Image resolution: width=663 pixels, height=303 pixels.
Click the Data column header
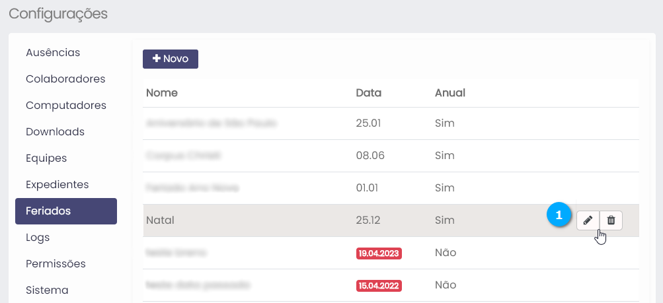(x=368, y=92)
